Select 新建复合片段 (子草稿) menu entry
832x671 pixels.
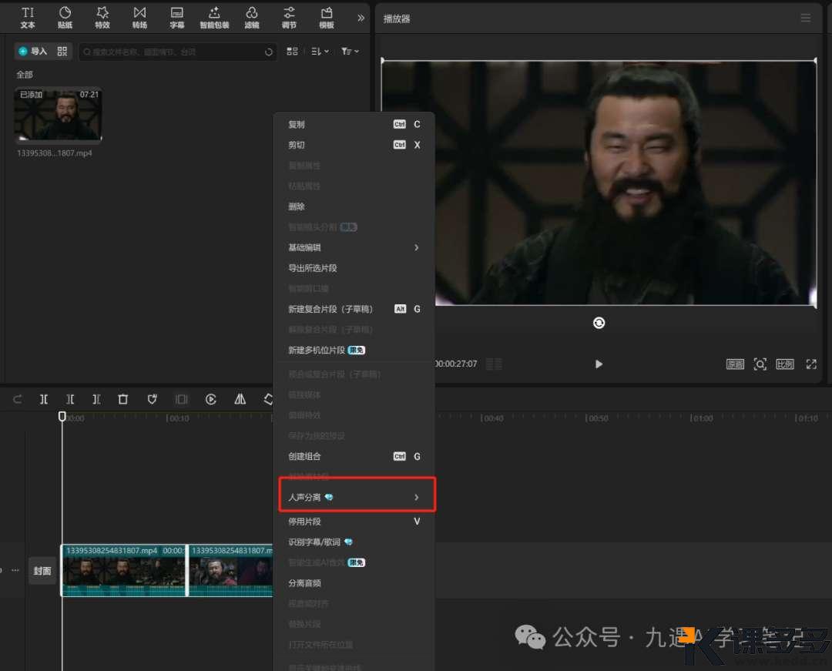pos(354,309)
